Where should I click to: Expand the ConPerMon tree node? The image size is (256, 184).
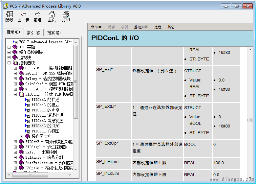coord(15,68)
